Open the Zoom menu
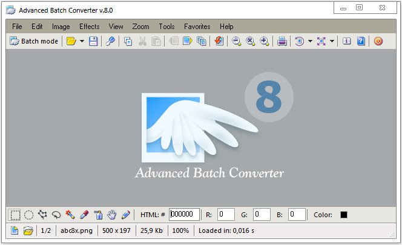402x245 pixels. pyautogui.click(x=140, y=27)
